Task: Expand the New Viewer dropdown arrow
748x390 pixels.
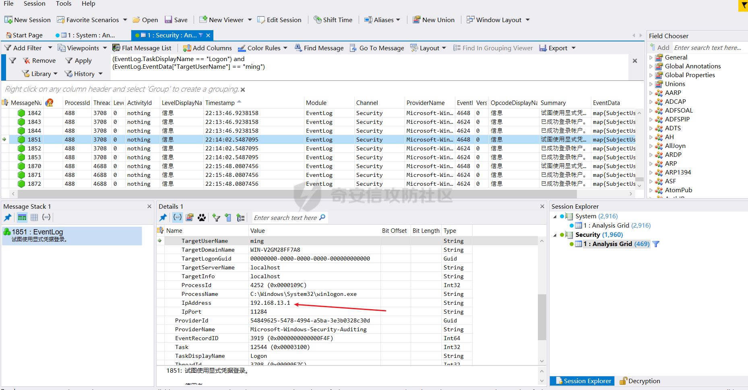Action: [250, 20]
